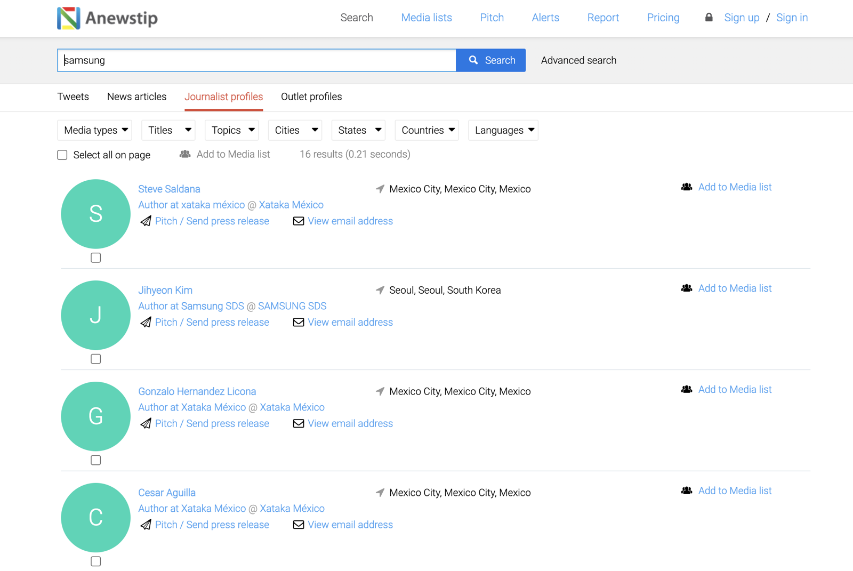Screen dimensions: 853x571
Task: Open SAMSUNG SDS outlet profile link
Action: (x=292, y=306)
